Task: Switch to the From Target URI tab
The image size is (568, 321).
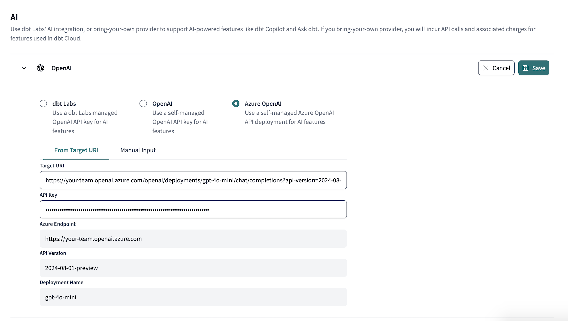Action: click(76, 150)
